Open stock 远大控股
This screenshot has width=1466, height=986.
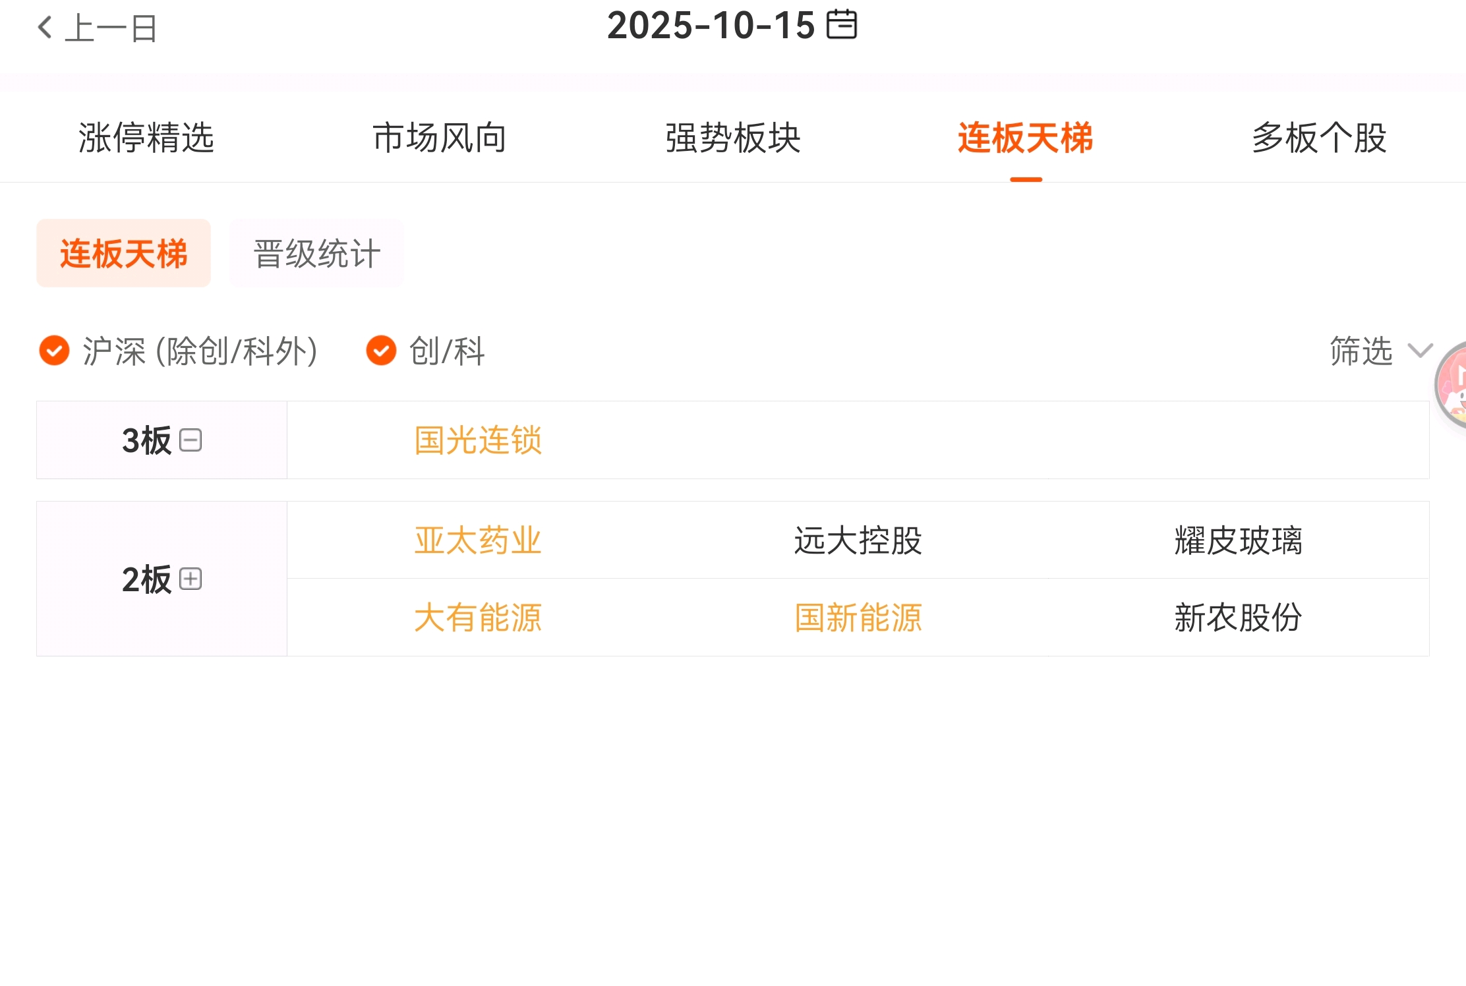(x=858, y=540)
